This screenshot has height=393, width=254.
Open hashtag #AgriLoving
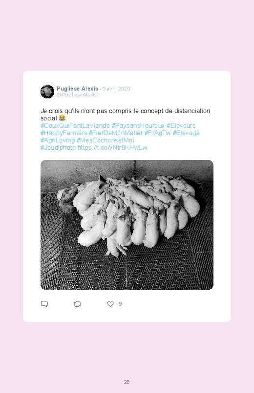point(58,140)
